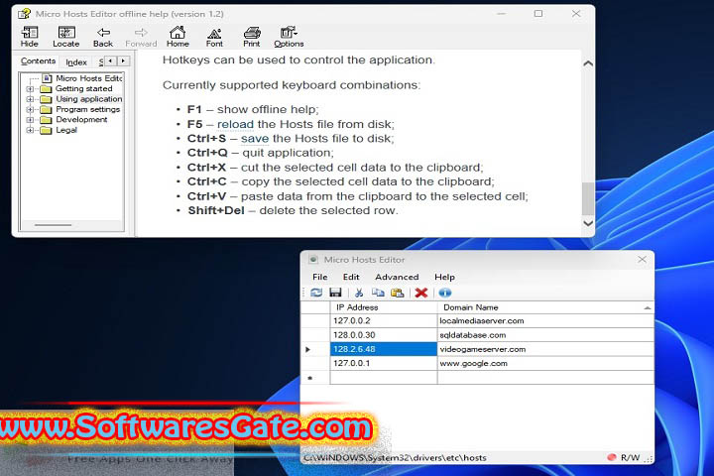Open the Edit menu
This screenshot has height=476, width=714.
351,277
